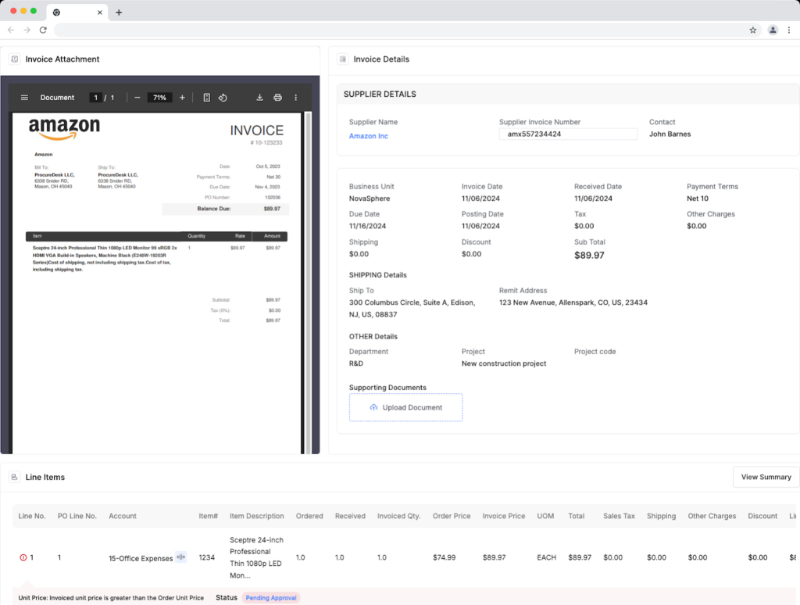
Task: Click the fit-to-page icon in PDF toolbar
Action: coord(205,97)
